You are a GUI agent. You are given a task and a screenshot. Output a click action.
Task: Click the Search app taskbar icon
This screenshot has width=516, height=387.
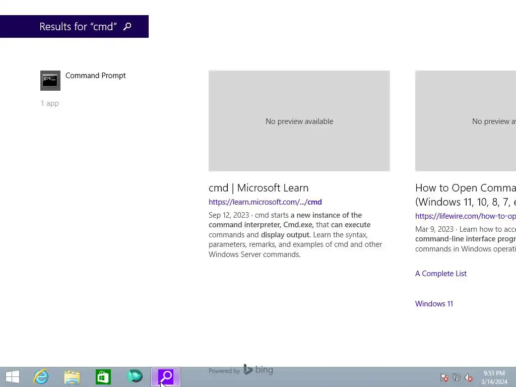click(x=166, y=377)
